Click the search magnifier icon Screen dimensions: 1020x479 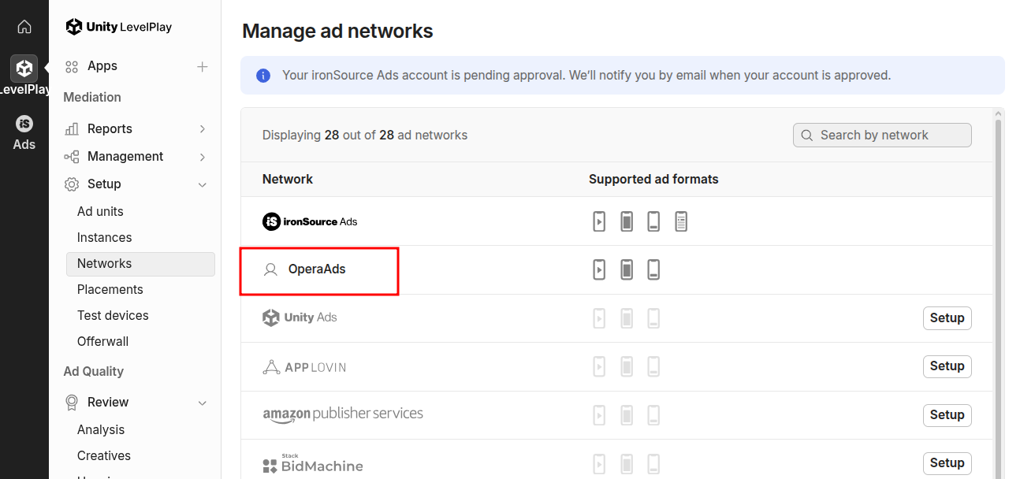(806, 136)
